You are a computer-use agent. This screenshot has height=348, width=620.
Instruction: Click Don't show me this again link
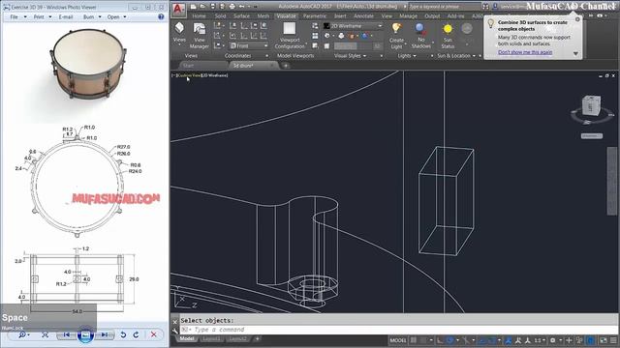click(525, 52)
